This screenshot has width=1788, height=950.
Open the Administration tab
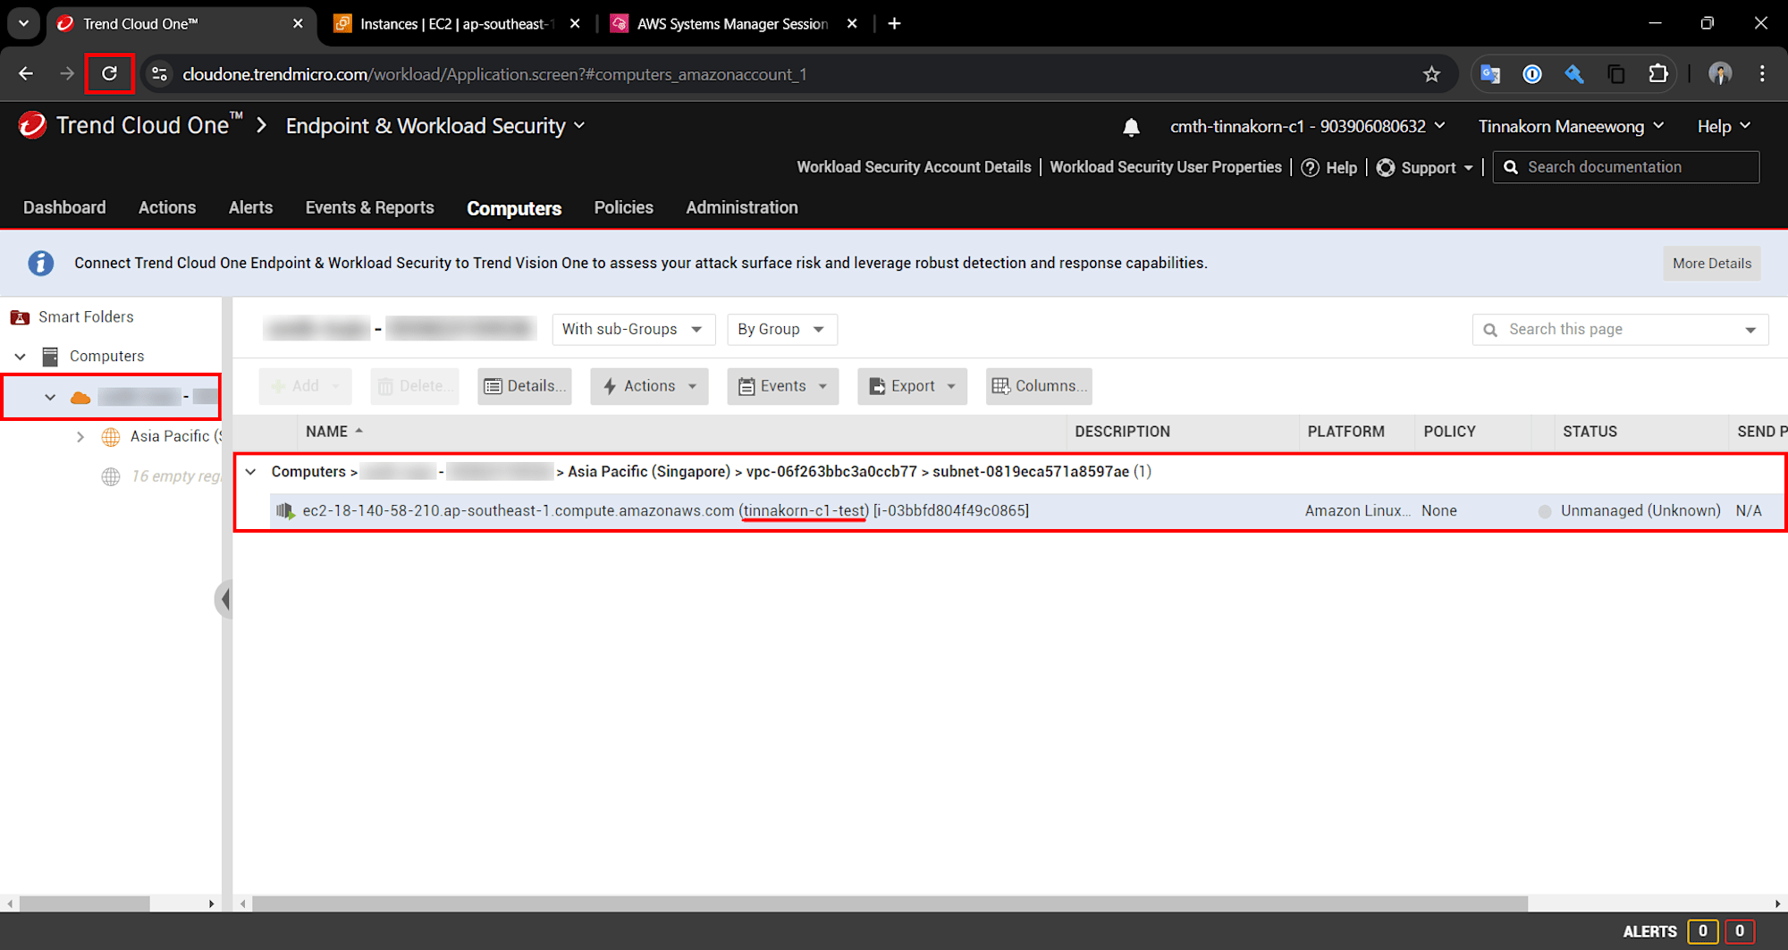click(741, 207)
